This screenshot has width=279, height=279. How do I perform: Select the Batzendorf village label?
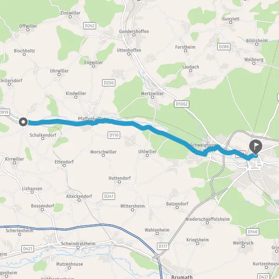(x=177, y=204)
